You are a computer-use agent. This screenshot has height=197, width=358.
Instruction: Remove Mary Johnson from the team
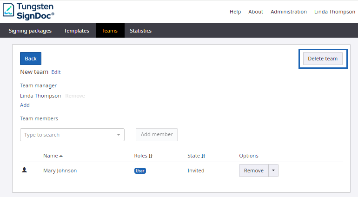point(253,171)
